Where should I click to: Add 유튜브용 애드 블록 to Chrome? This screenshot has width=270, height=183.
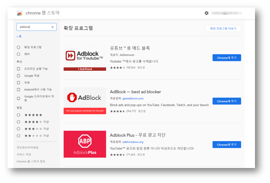(226, 58)
